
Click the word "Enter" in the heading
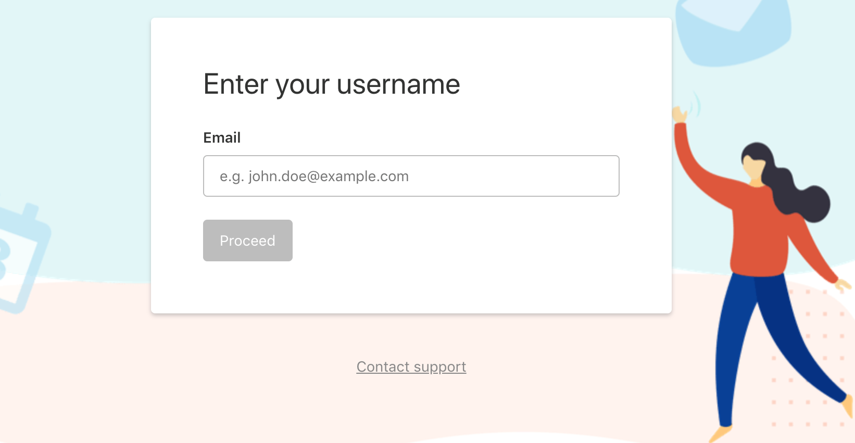(236, 84)
